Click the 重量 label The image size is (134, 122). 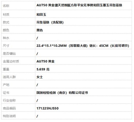pos(6,69)
